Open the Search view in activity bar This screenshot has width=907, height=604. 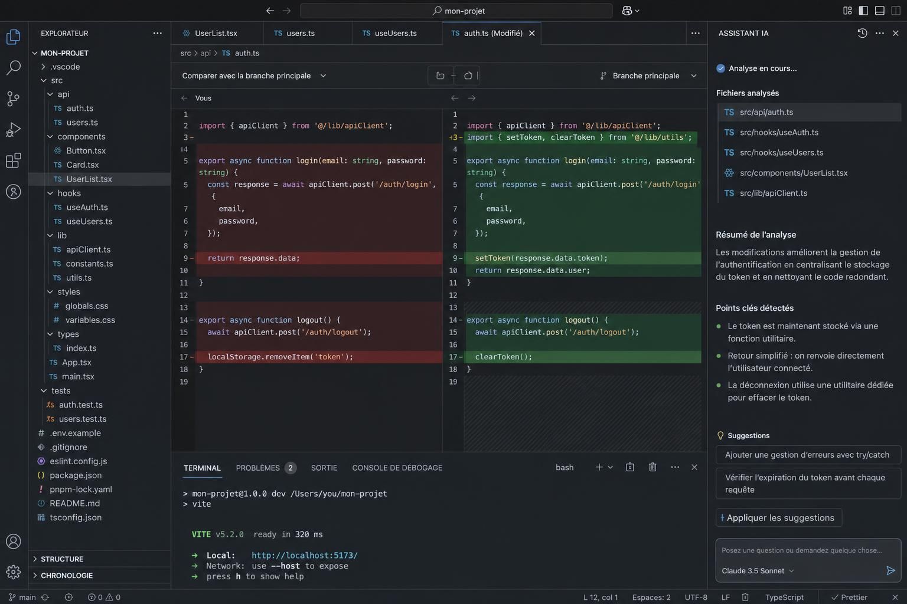pyautogui.click(x=13, y=67)
